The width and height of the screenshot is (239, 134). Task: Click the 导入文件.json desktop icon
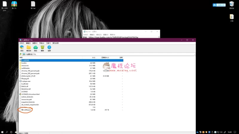click(4, 6)
